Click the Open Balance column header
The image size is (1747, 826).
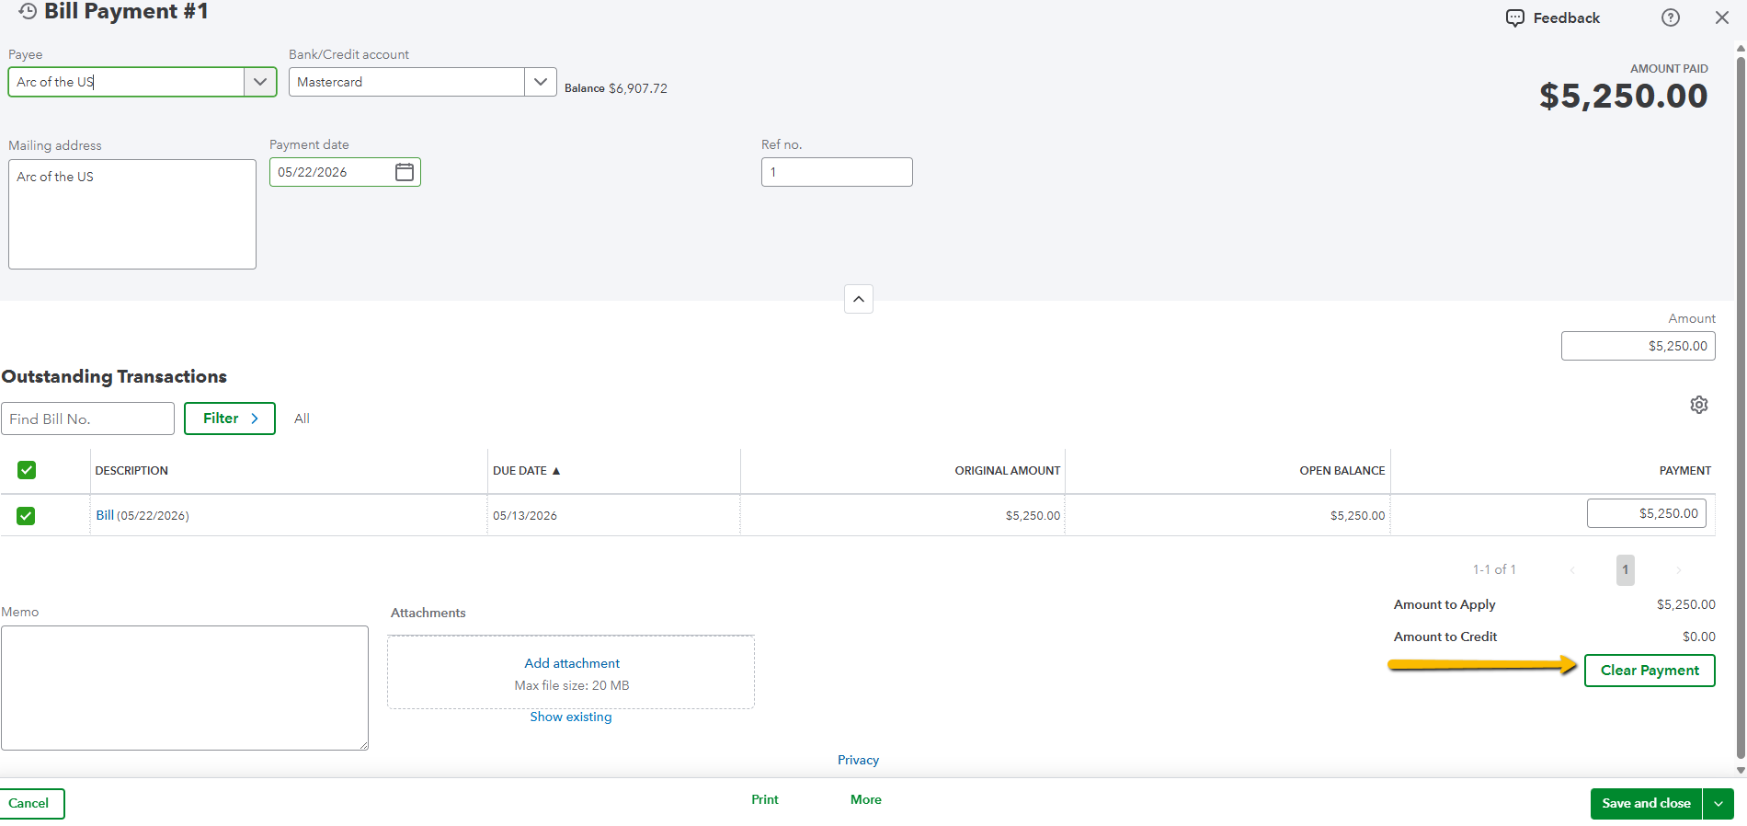1342,470
